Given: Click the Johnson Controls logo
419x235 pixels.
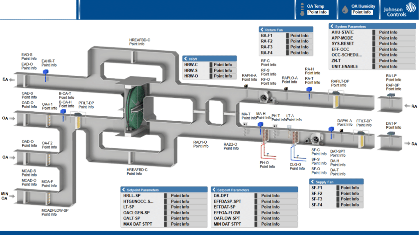Looking at the screenshot, I should pos(399,10).
